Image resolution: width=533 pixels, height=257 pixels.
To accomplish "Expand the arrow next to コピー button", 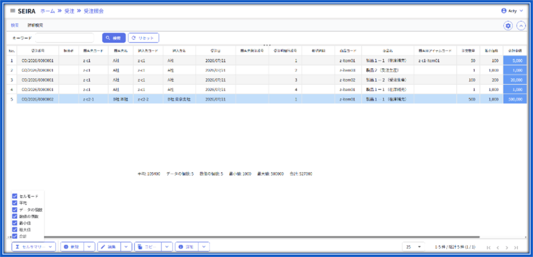I will (x=167, y=247).
